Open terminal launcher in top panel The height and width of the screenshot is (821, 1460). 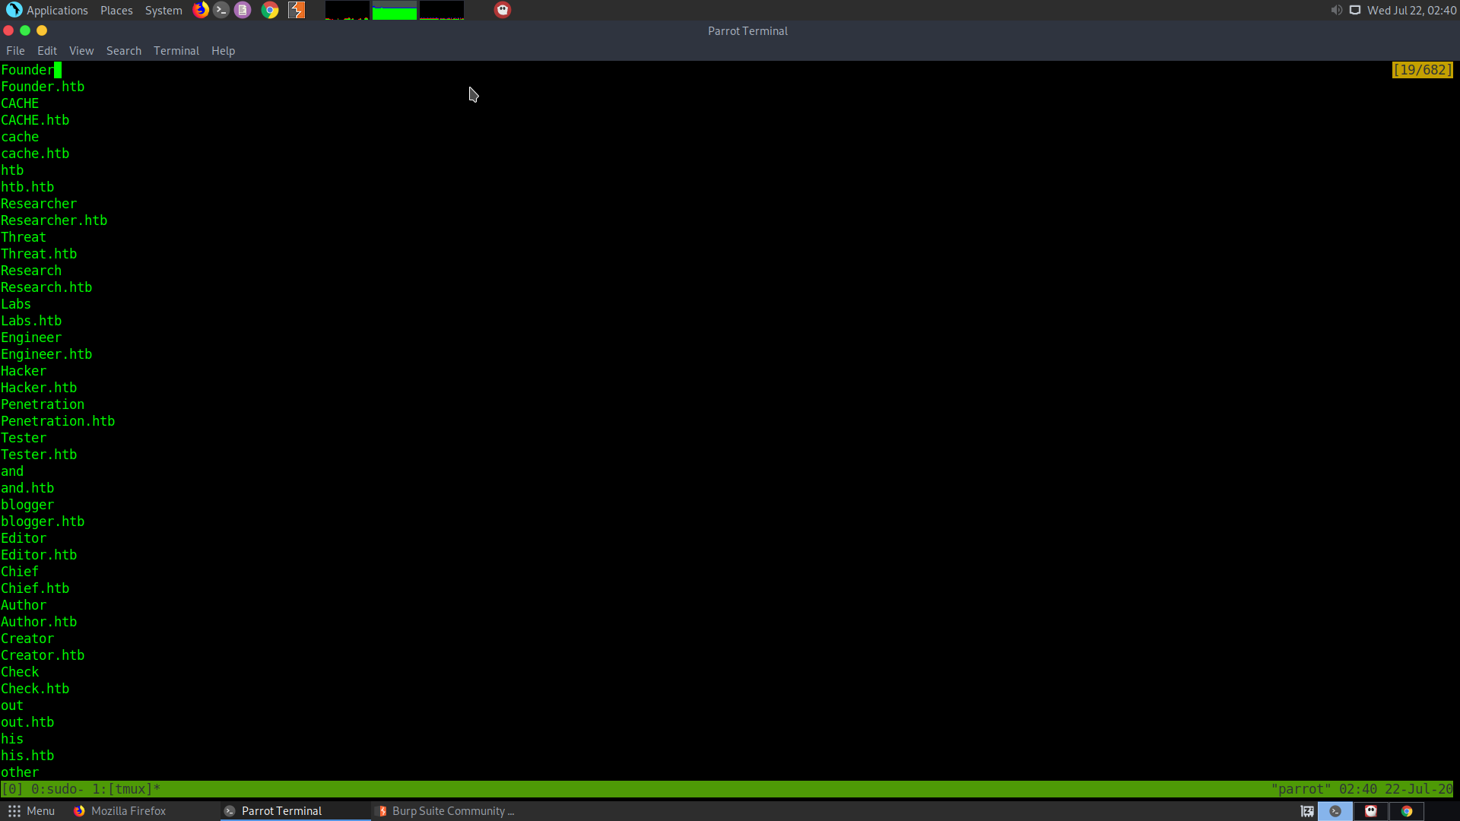pyautogui.click(x=221, y=10)
